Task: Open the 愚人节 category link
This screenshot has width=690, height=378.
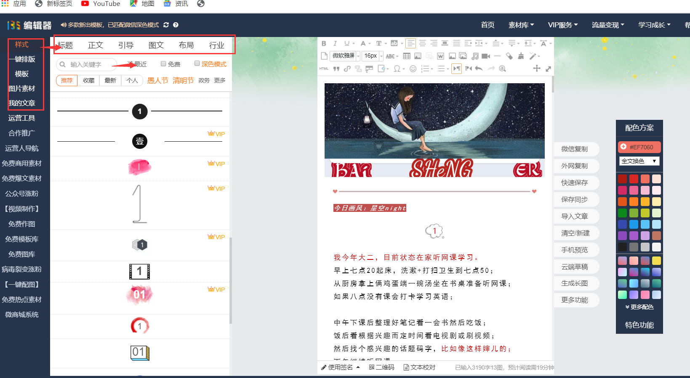Action: [158, 80]
